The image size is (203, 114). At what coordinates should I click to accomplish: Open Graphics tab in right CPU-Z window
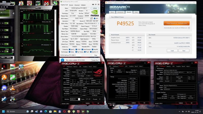[178, 66]
